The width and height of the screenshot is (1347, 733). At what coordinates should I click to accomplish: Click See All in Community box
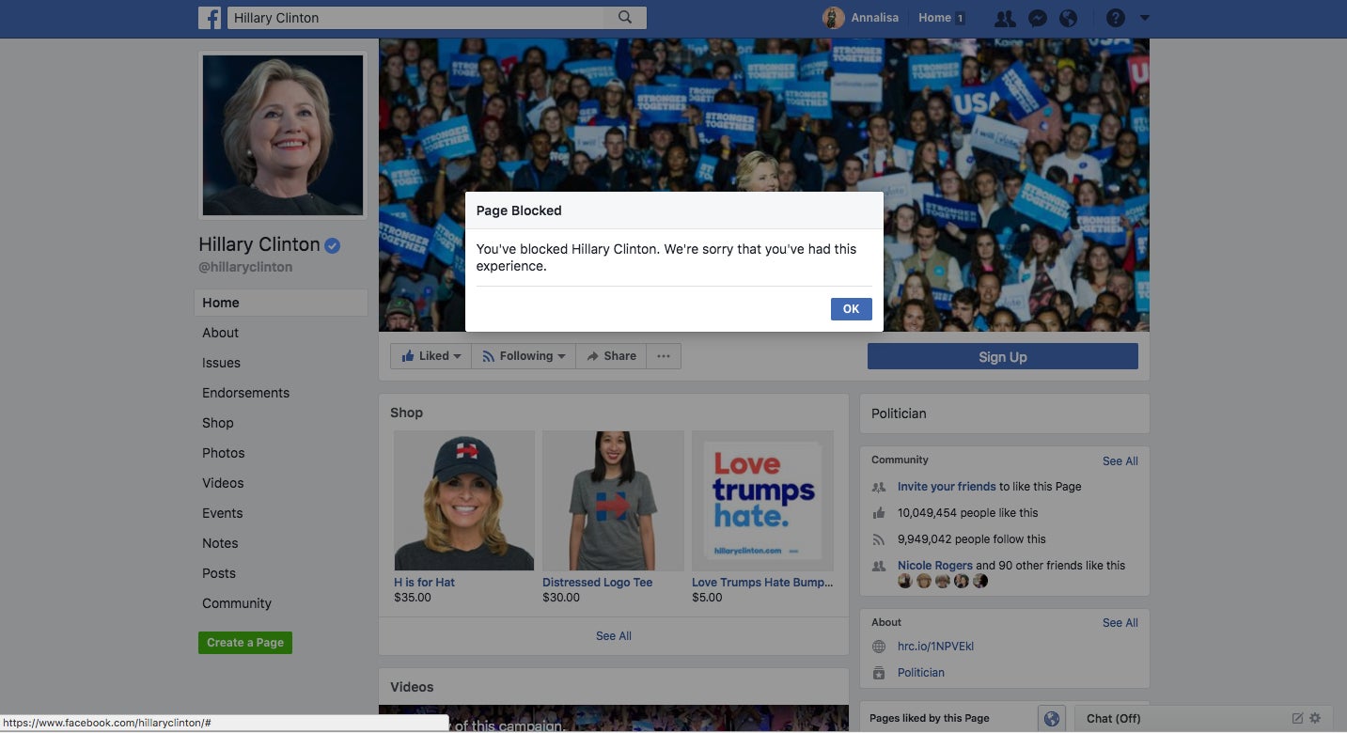(1120, 461)
